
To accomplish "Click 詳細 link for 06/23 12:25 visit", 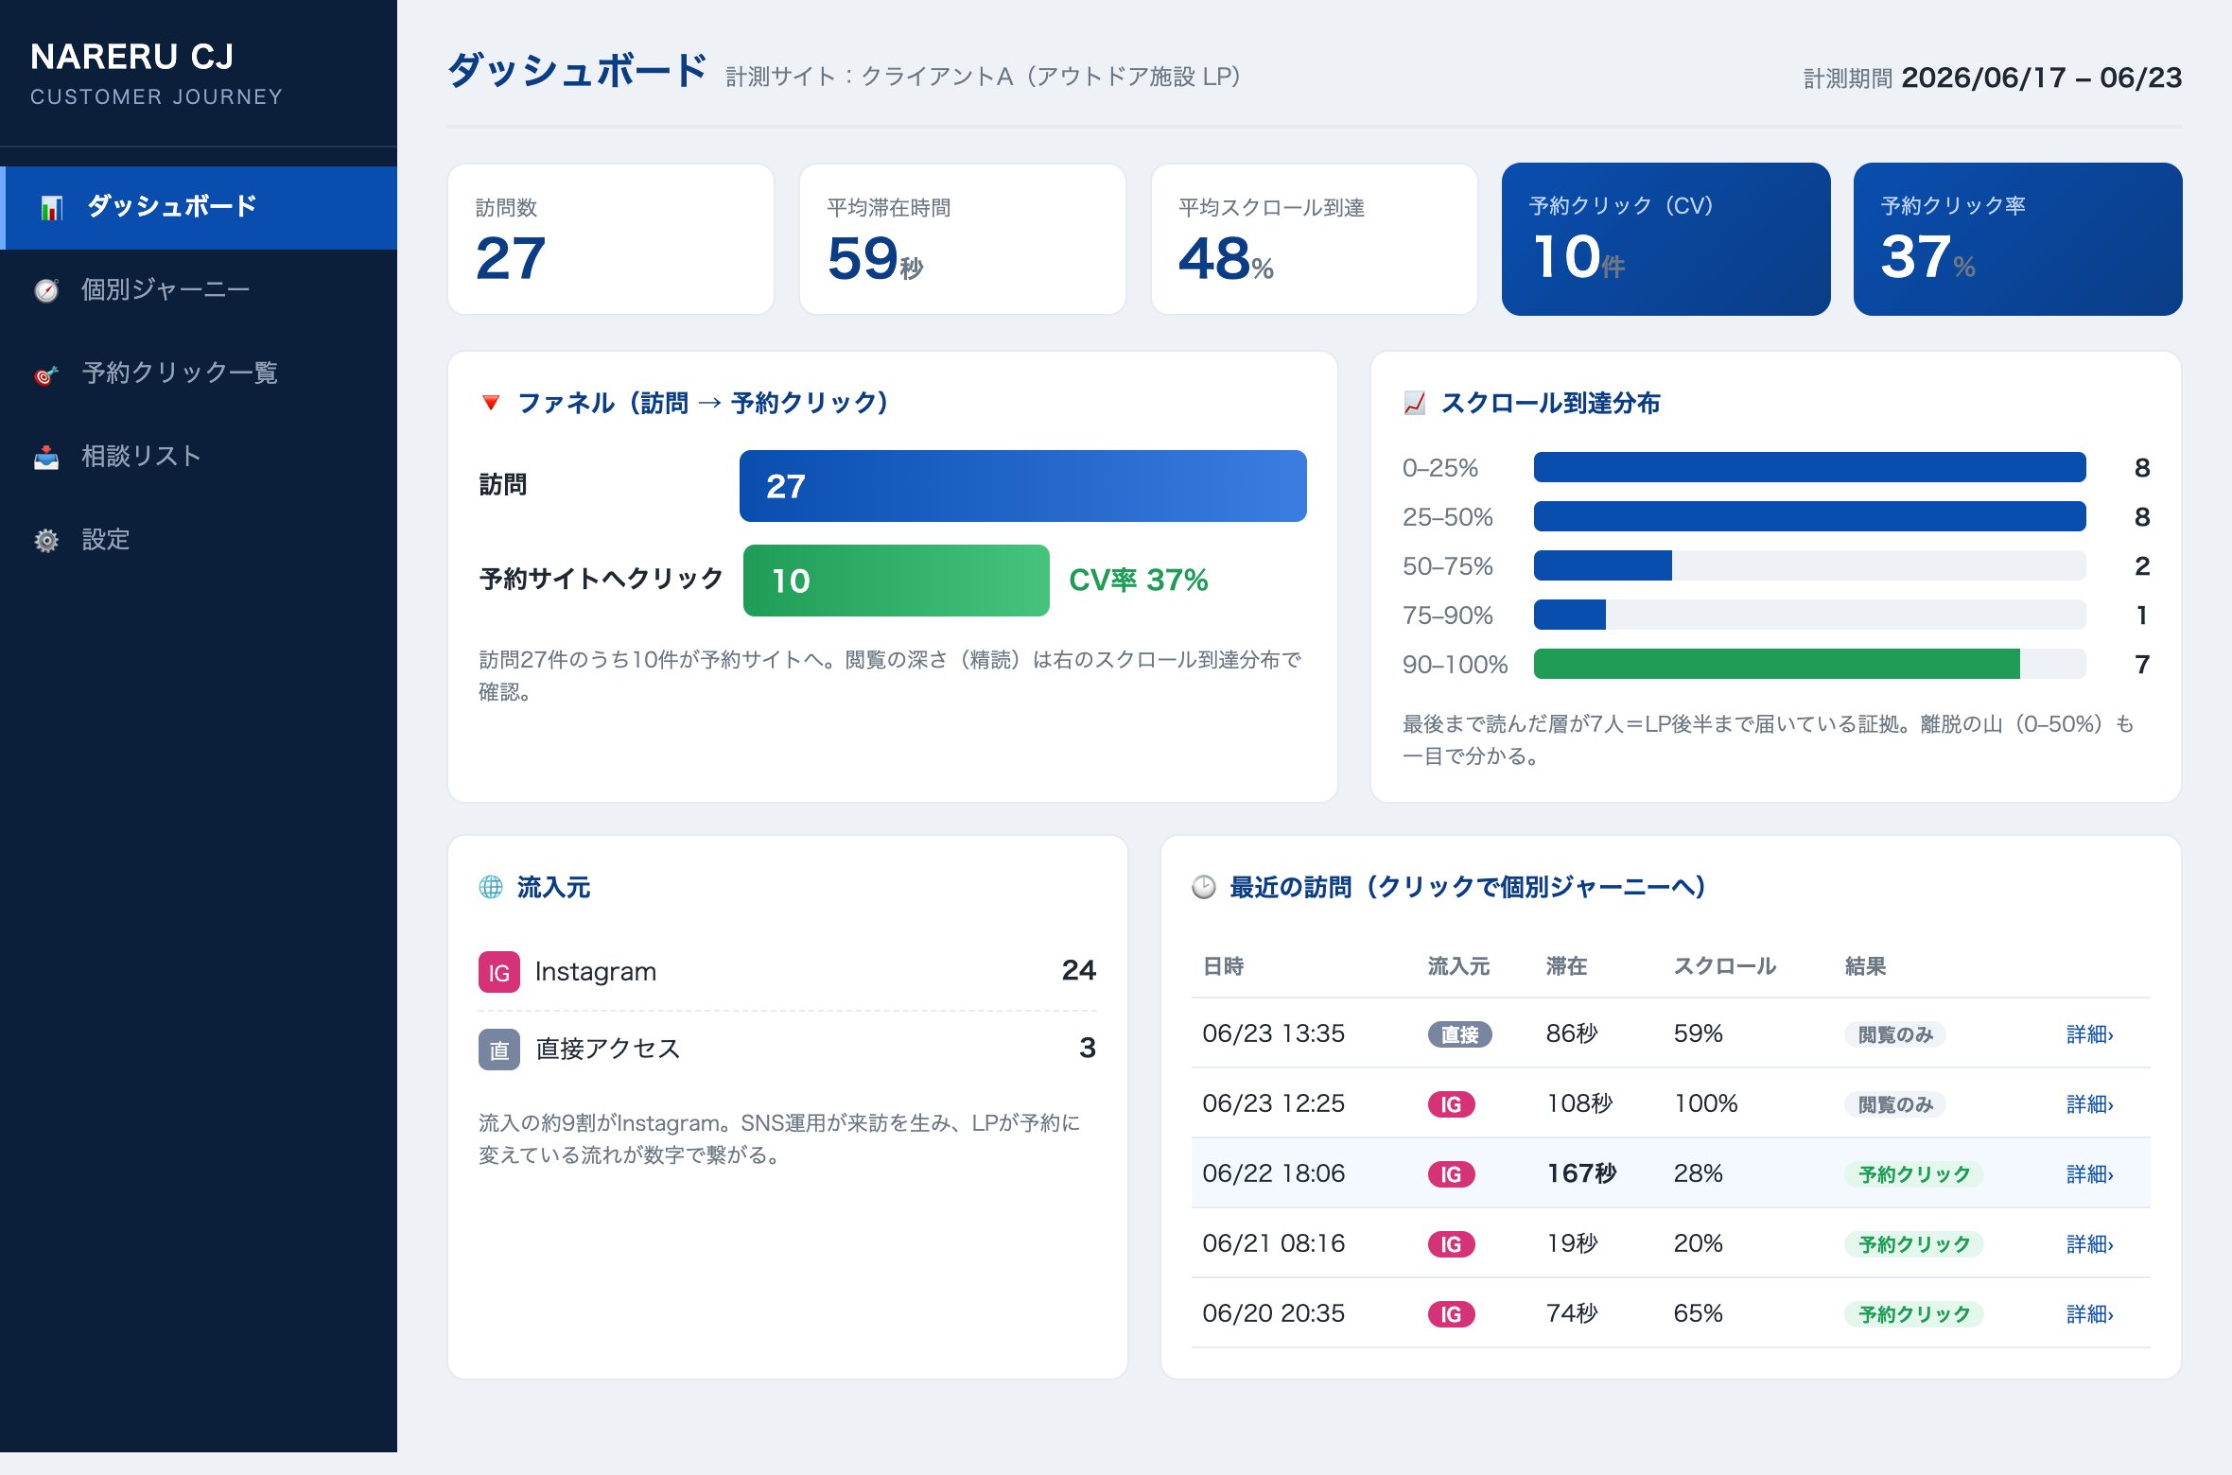I will 2089,1104.
